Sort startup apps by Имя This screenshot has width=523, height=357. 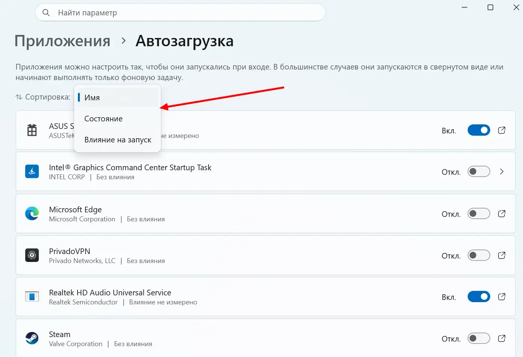click(117, 98)
